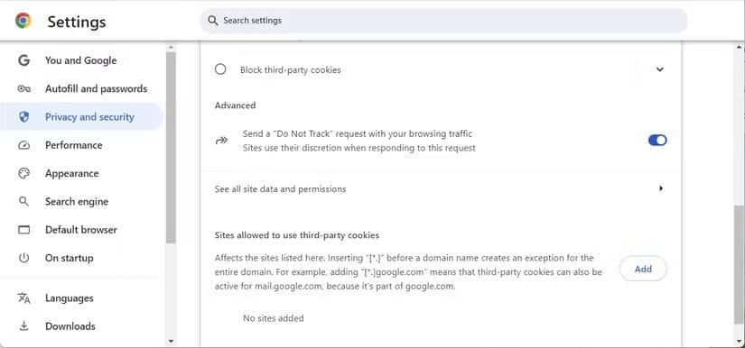Click the shield icon for Privacy and security

click(x=23, y=116)
